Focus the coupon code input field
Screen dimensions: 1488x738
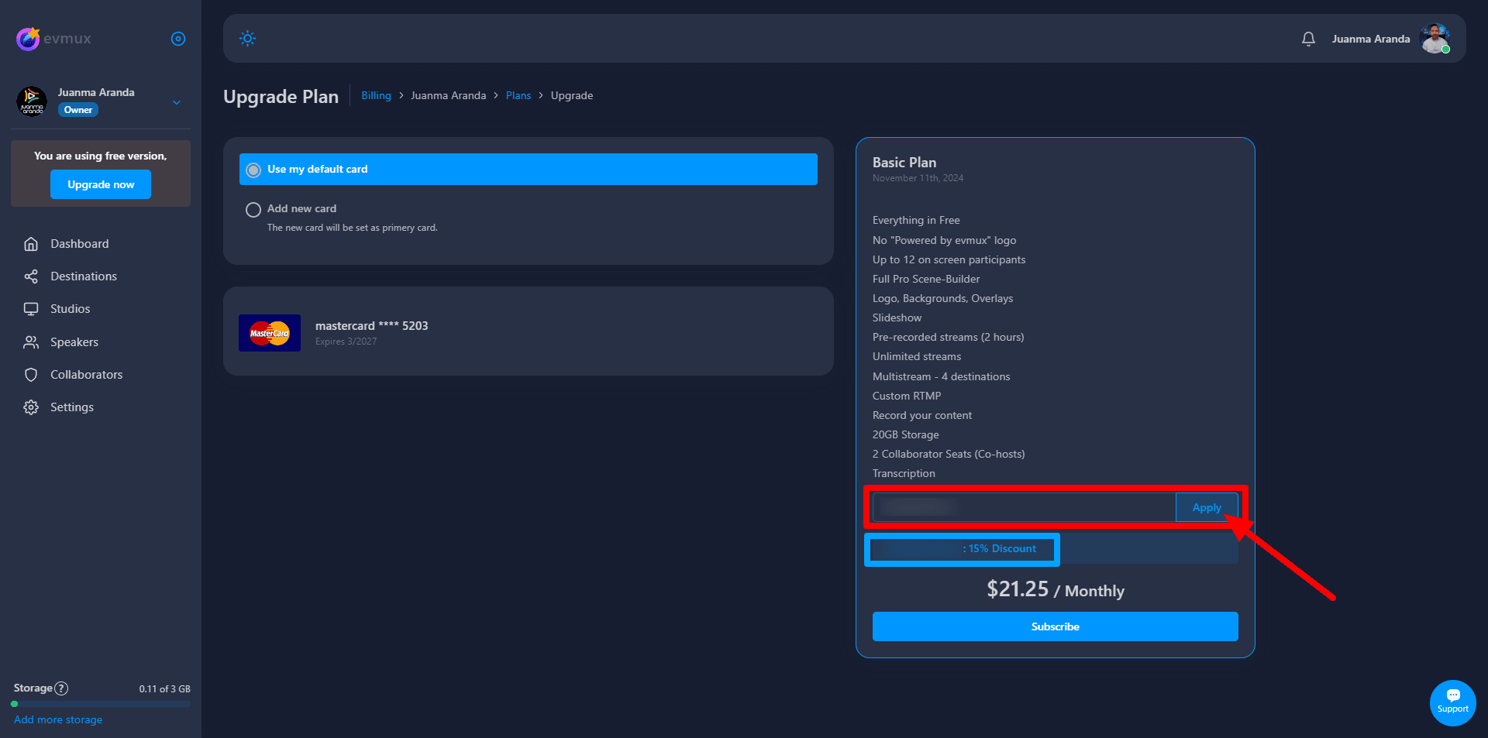point(1024,507)
